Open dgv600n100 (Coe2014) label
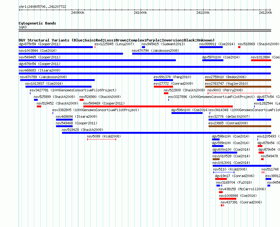Screen dimensions: 280x227 [x=231, y=149]
